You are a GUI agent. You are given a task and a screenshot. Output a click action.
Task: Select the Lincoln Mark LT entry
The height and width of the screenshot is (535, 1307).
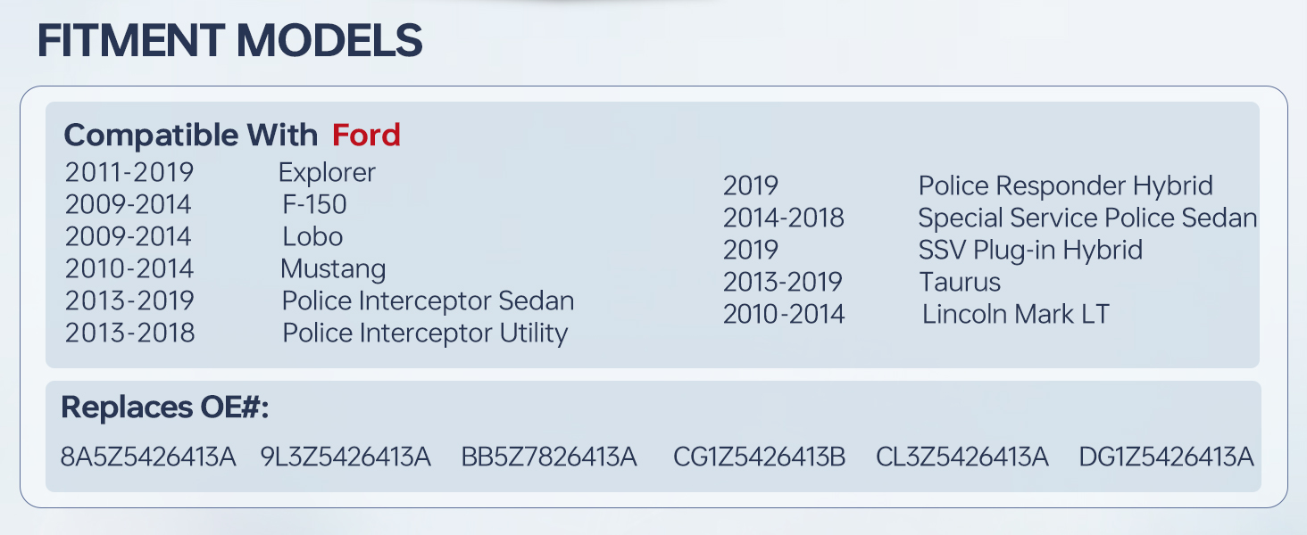(x=1016, y=314)
